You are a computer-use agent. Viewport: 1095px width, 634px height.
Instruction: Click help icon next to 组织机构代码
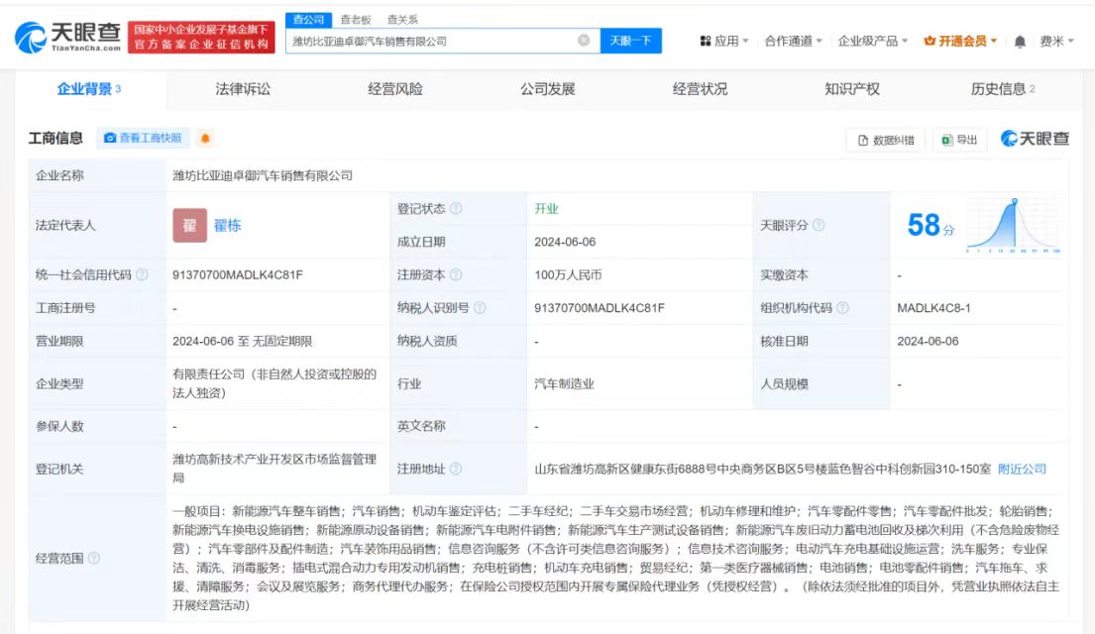[843, 308]
